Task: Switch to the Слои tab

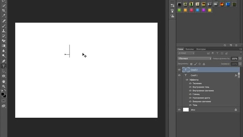Action: [180, 49]
